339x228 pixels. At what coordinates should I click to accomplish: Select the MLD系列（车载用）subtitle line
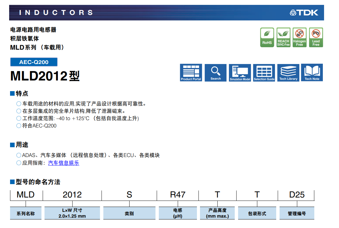pos(37,47)
